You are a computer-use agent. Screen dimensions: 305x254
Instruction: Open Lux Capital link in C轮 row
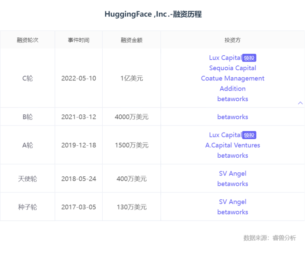(225, 58)
